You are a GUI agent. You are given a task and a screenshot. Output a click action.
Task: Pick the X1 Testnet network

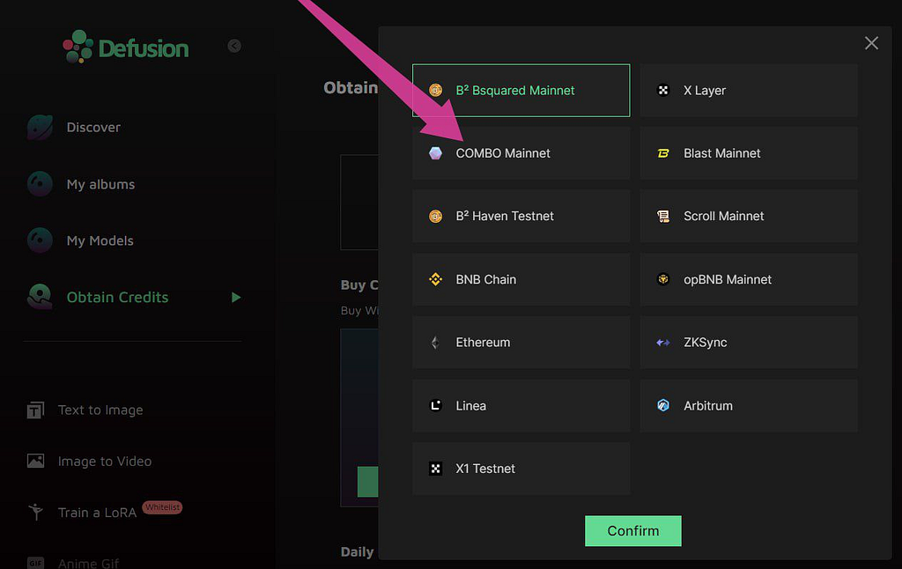coord(521,469)
